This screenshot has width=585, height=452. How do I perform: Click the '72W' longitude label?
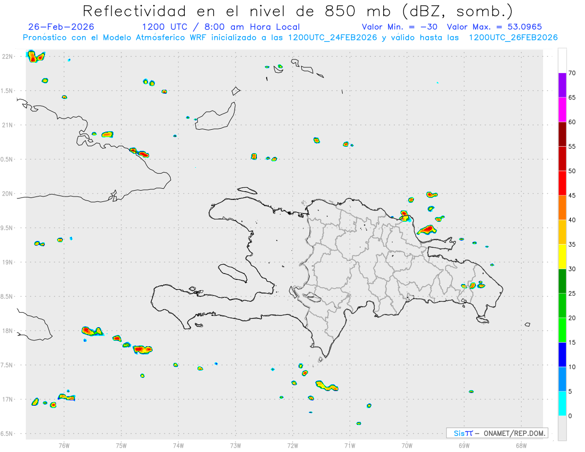click(x=292, y=445)
